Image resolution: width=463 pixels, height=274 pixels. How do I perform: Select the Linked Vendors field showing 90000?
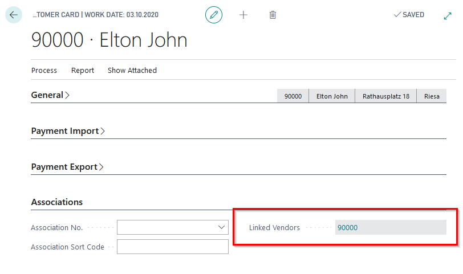pos(390,227)
